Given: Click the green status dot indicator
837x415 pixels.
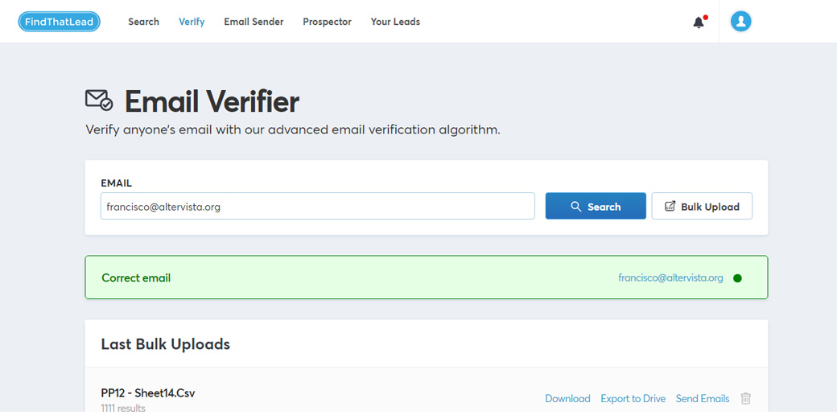Looking at the screenshot, I should (x=737, y=278).
